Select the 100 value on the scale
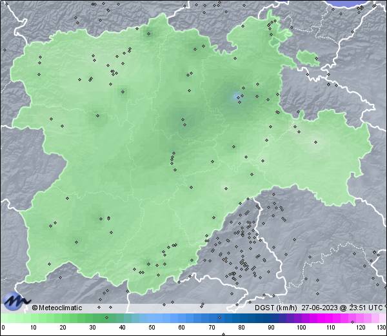Image resolution: width=387 pixels, height=336 pixels. 301,328
